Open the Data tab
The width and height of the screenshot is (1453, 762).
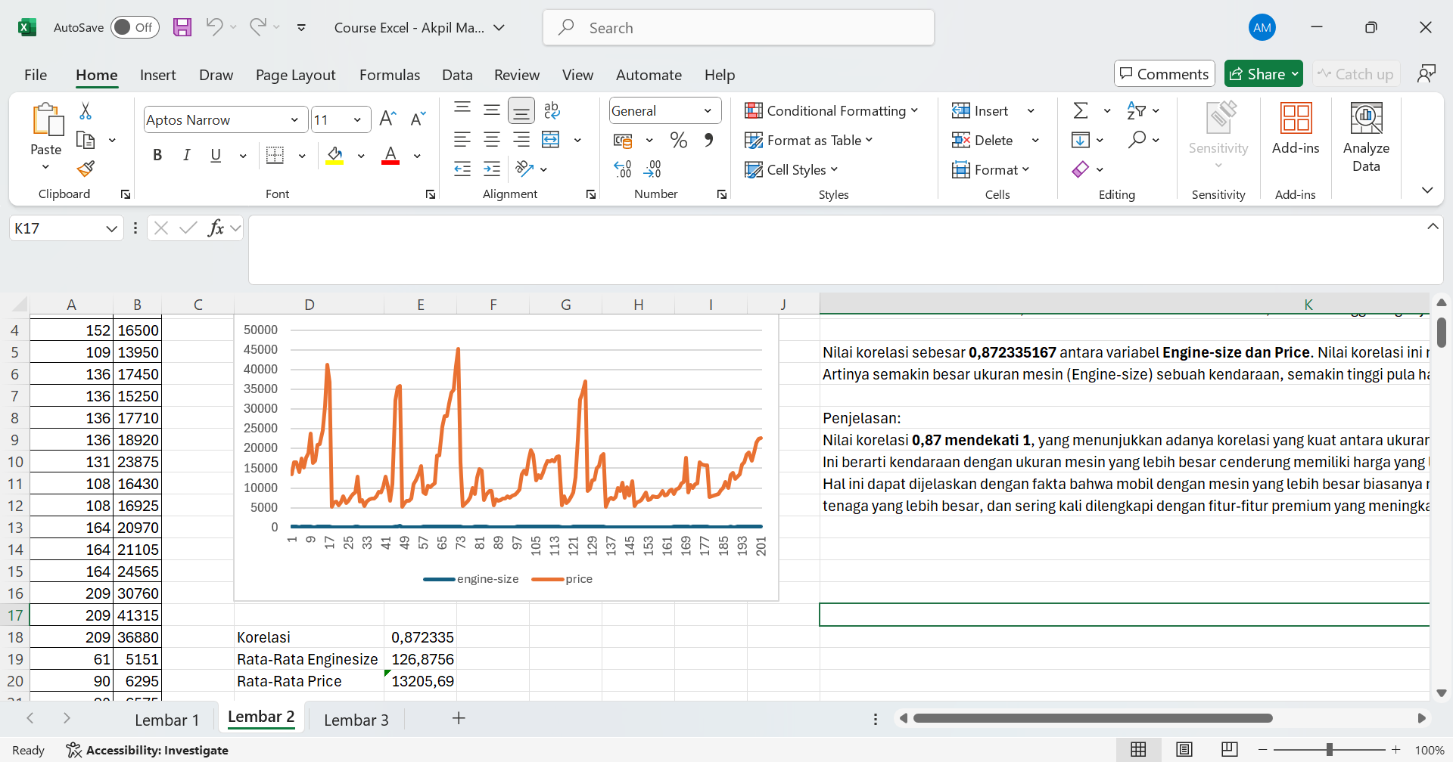[457, 75]
